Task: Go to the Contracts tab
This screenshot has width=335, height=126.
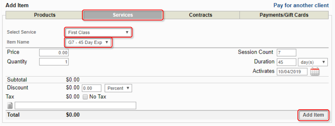Action: [x=200, y=15]
